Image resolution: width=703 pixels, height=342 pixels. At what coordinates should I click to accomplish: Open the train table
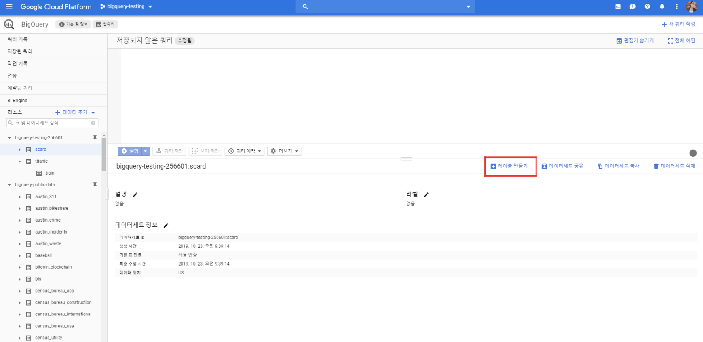click(x=50, y=173)
